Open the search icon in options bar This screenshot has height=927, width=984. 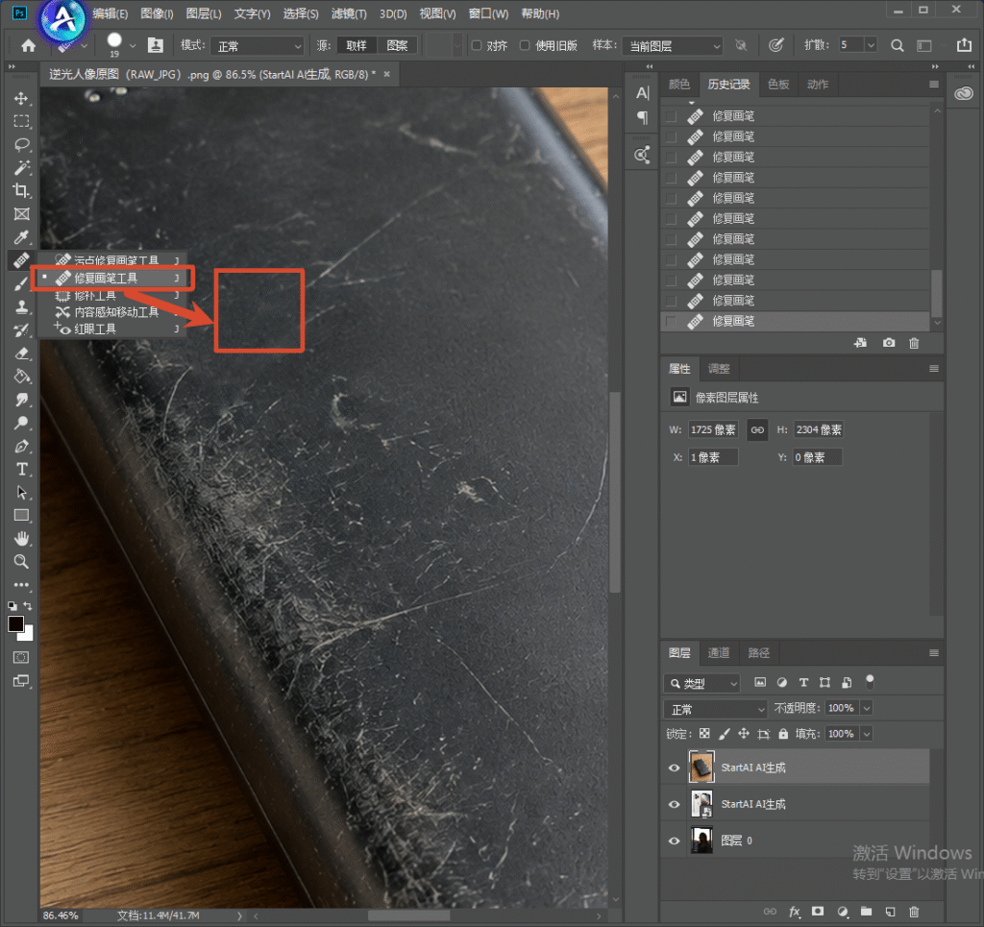click(898, 45)
